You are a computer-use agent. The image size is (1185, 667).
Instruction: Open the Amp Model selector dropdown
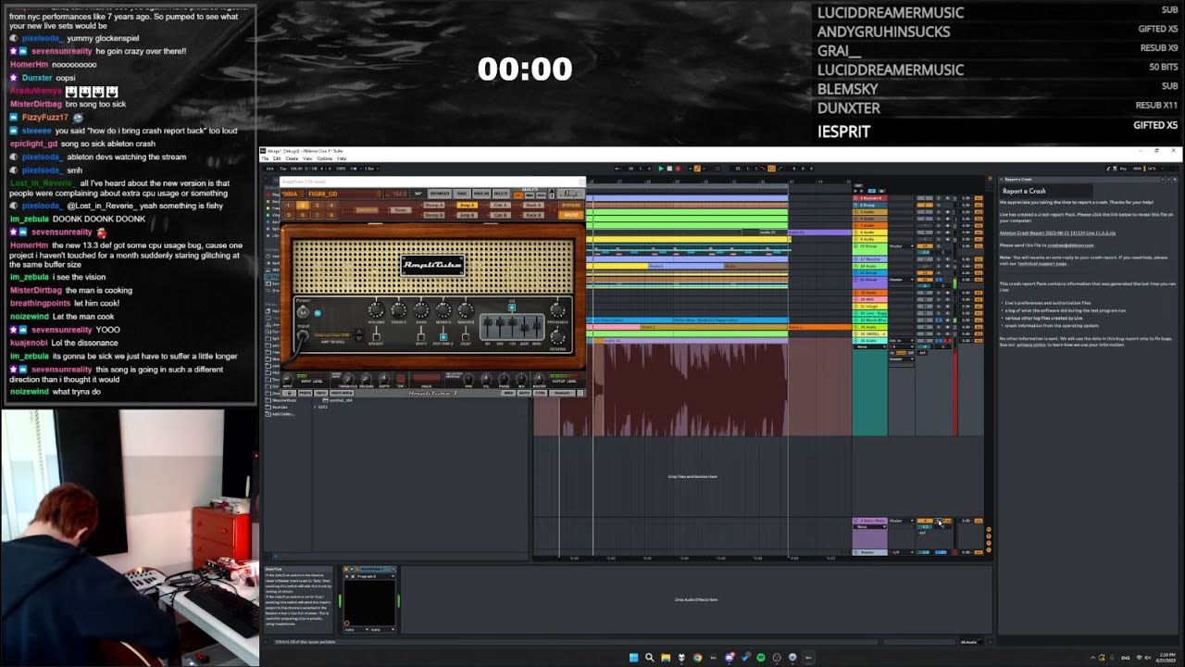click(x=332, y=335)
